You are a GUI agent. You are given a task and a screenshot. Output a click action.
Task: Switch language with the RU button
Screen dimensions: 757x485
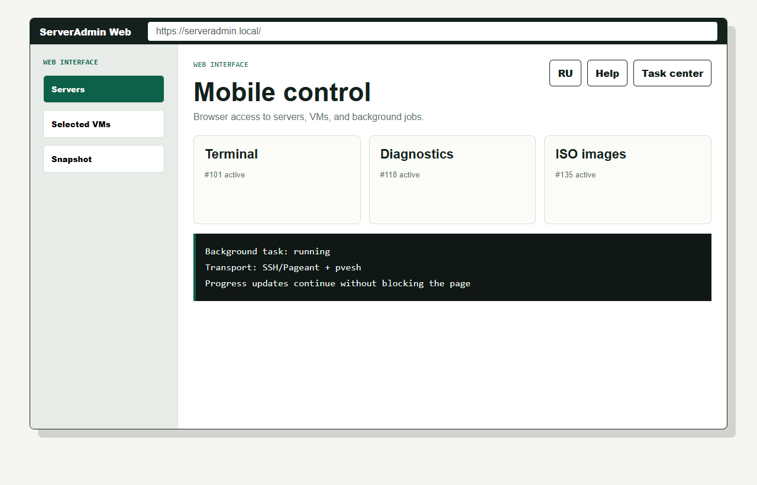point(565,73)
